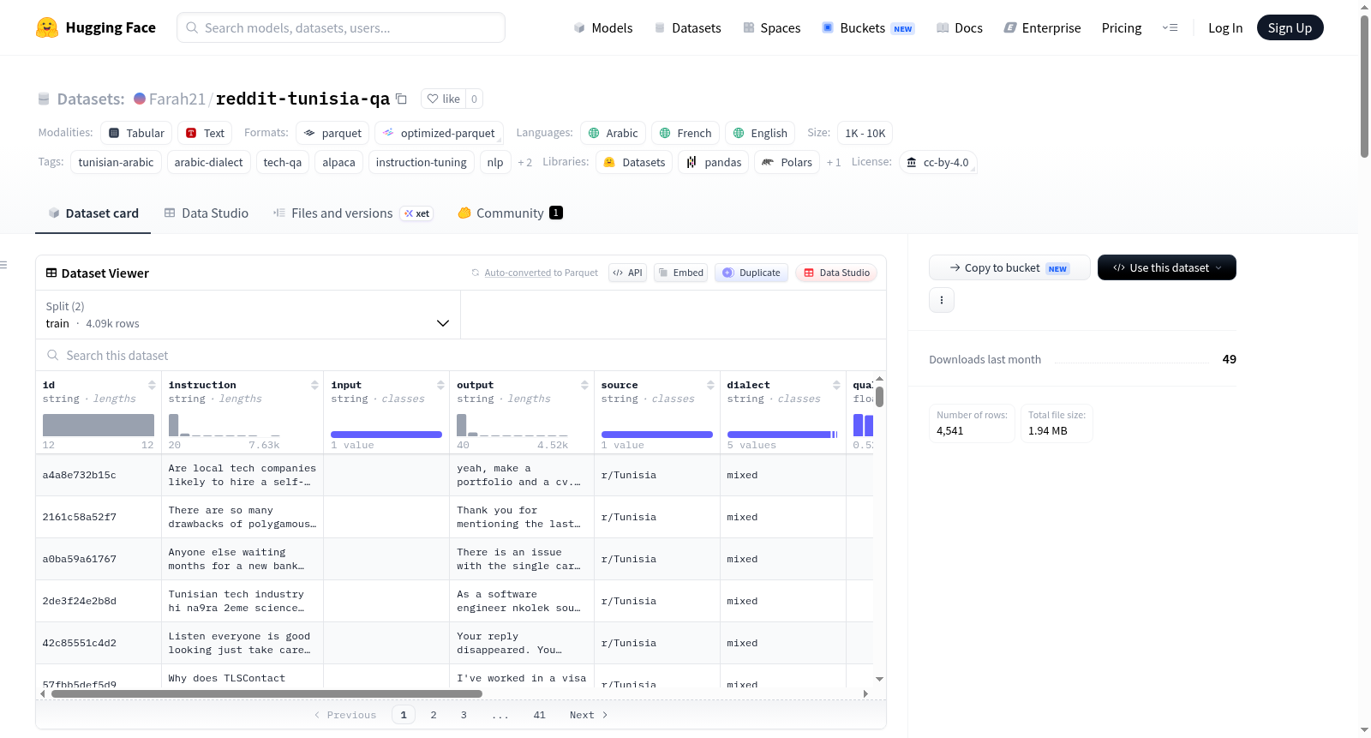This screenshot has width=1371, height=738.
Task: Open Buckets in navigation
Action: (x=868, y=28)
